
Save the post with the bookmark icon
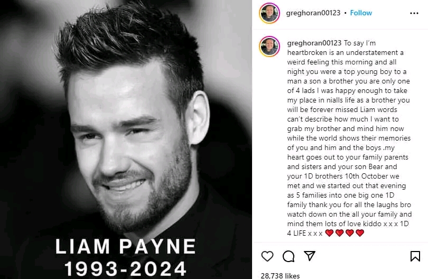[x=415, y=256]
